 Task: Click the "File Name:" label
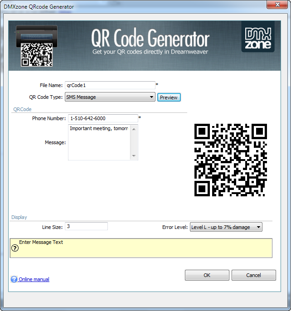[51, 85]
